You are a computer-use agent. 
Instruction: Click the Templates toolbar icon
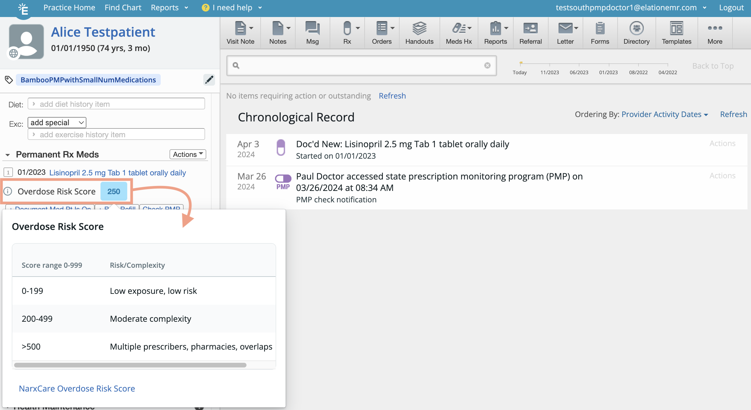676,29
